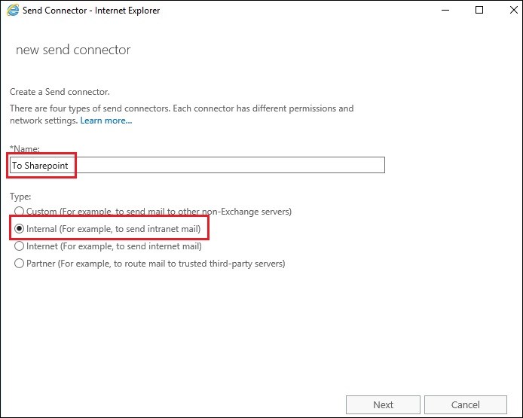This screenshot has height=418, width=523.
Task: Click the Create a Send connector text
Action: coord(60,92)
